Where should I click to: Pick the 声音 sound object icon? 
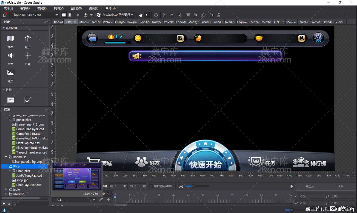click(10, 56)
